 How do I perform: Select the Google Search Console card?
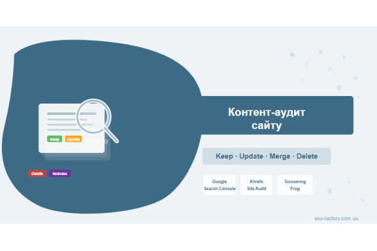pos(219,185)
